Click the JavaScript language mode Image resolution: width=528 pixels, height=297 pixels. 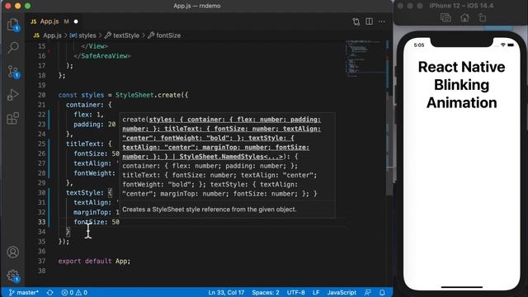(342, 292)
